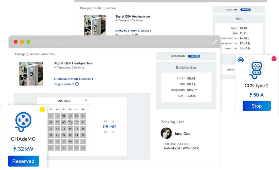Go to next month in the calendar
The height and width of the screenshot is (170, 279).
point(86,101)
